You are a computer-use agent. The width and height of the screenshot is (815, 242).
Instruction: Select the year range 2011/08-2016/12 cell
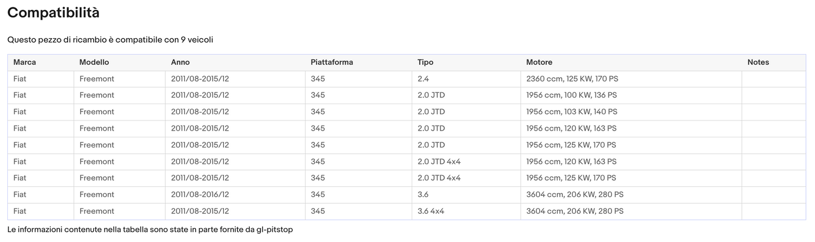[x=200, y=195]
